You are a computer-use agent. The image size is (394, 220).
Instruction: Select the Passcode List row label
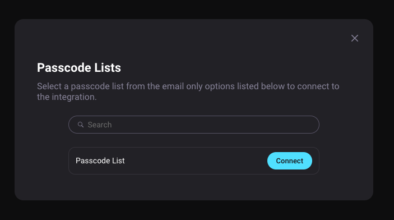pos(100,161)
